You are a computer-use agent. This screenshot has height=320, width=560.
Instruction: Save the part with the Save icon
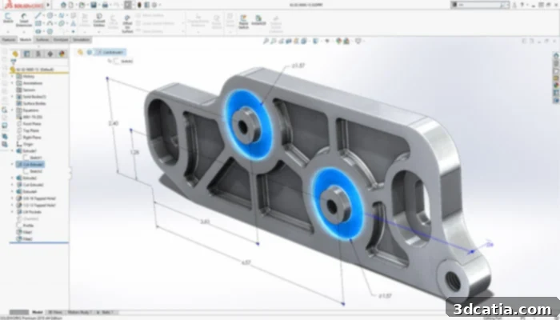(x=94, y=5)
